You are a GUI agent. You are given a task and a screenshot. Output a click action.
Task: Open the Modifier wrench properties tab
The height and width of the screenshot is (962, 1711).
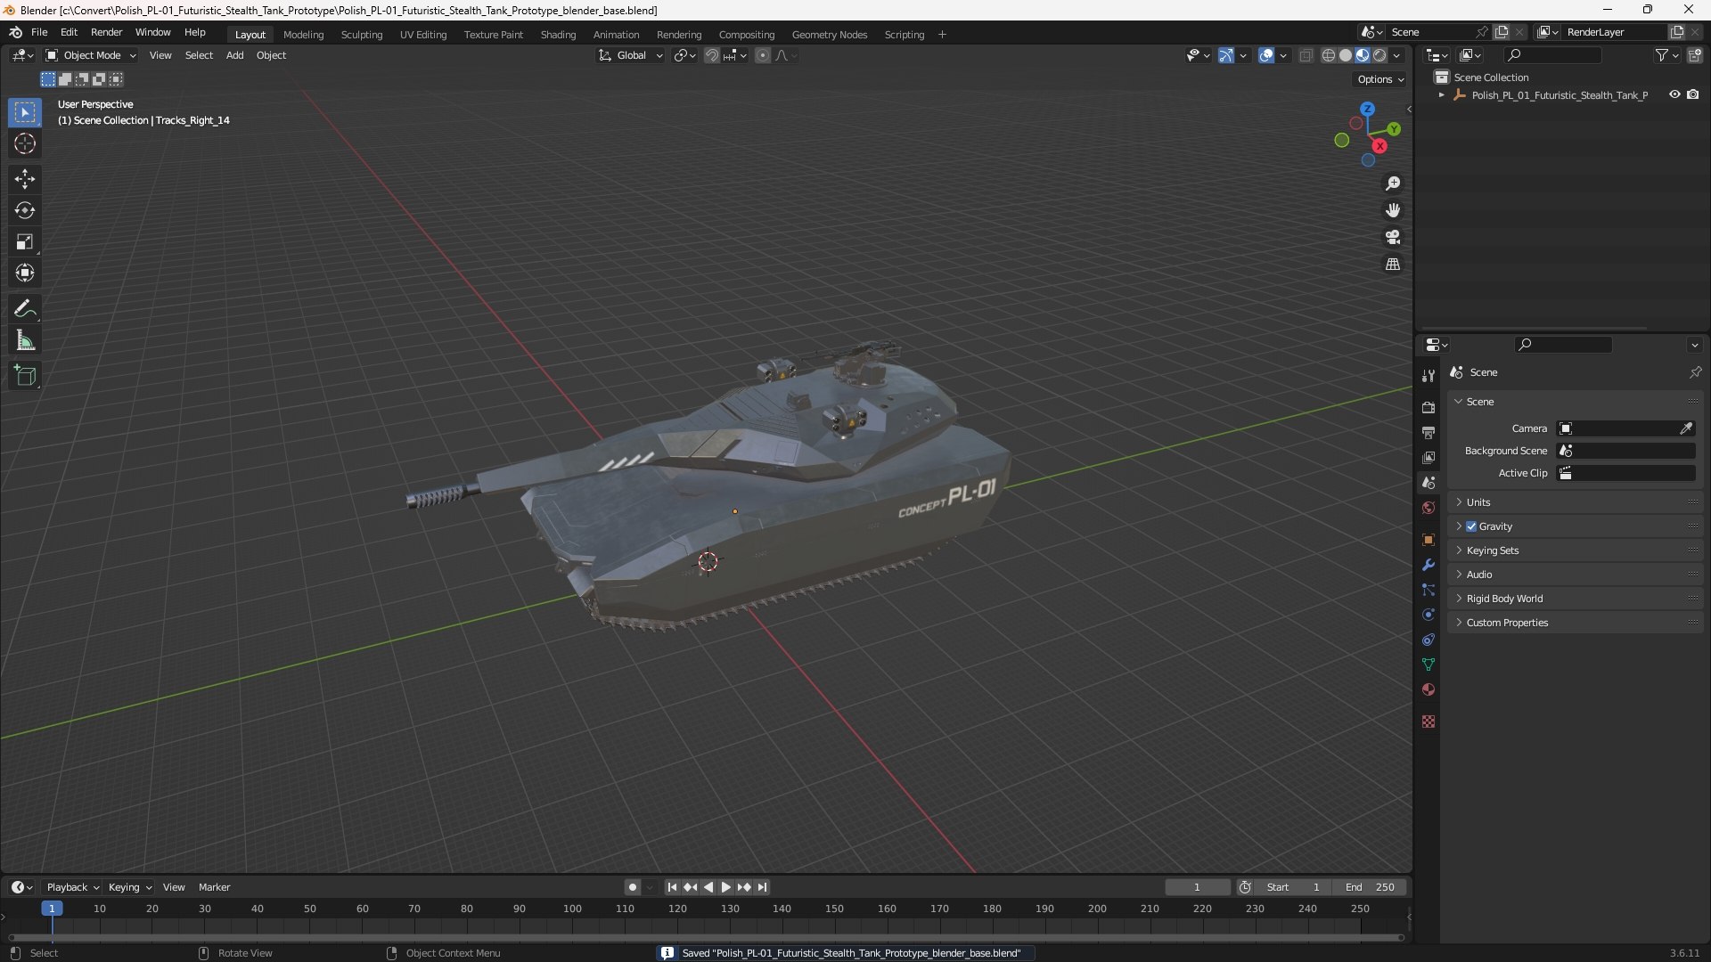click(x=1429, y=565)
